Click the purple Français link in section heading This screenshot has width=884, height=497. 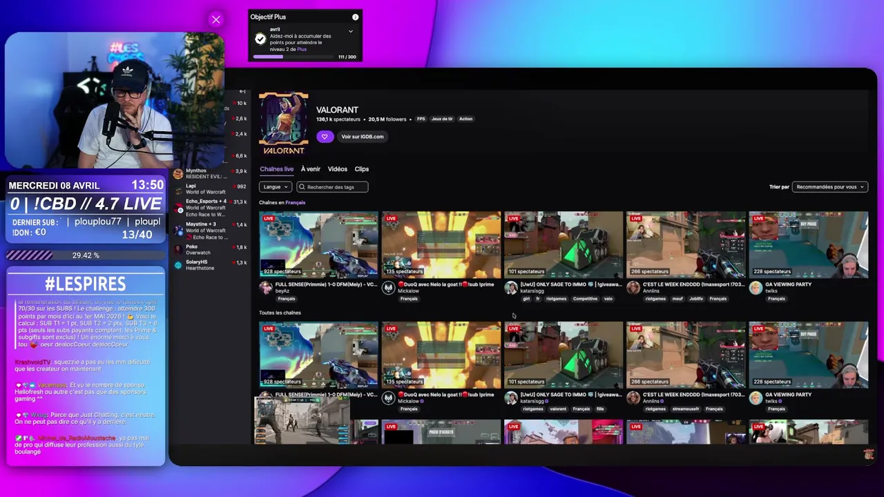point(295,203)
